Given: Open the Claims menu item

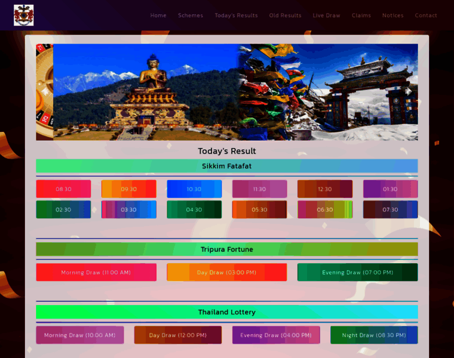Looking at the screenshot, I should tap(361, 16).
